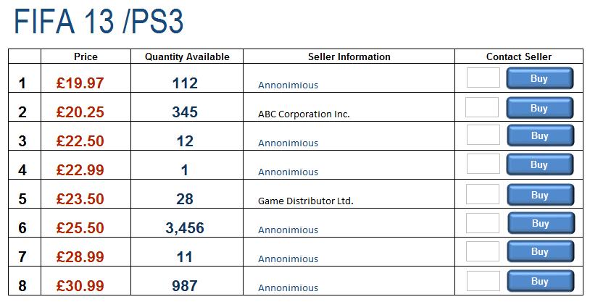The width and height of the screenshot is (590, 302).
Task: Click Buy button for ABC Corporation Inc.
Action: coord(539,108)
